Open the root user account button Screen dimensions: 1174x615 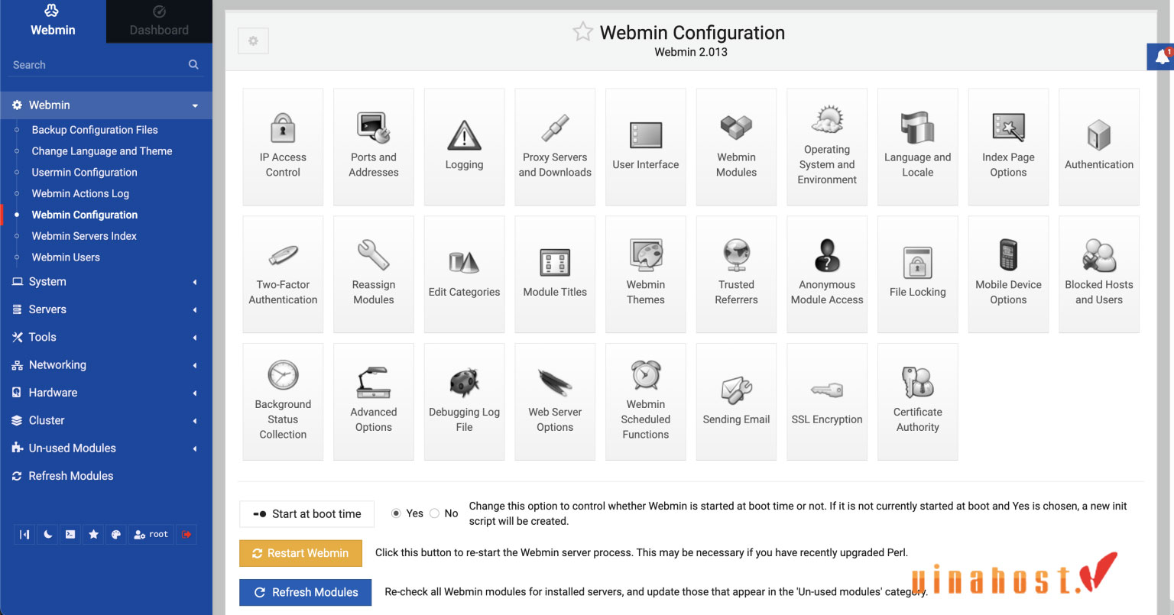[x=151, y=535]
